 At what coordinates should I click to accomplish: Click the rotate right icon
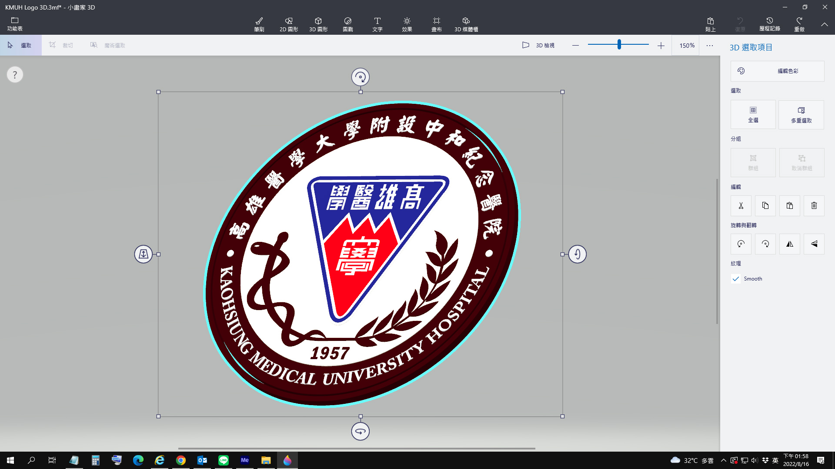point(765,244)
